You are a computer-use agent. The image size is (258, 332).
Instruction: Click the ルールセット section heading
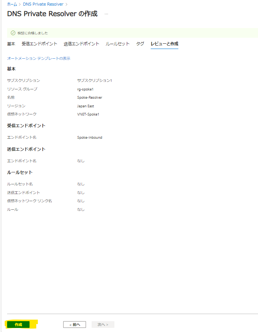click(20, 172)
